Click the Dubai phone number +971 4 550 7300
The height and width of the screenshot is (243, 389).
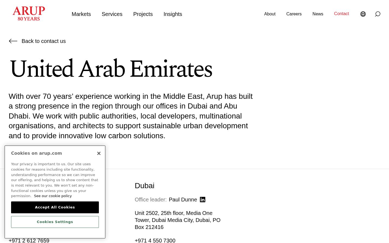pos(155,241)
